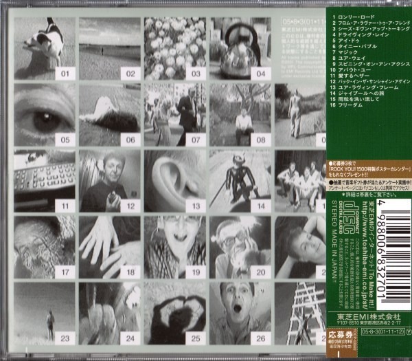
Task: Open the kettle photo numbered 04
Action: (240, 48)
